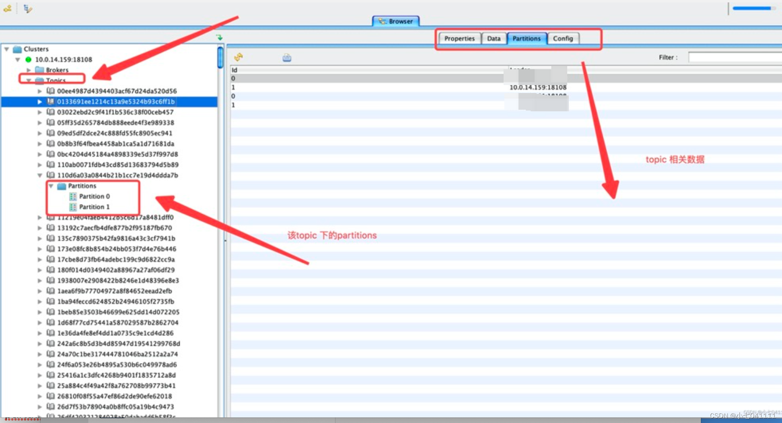
Task: Click the refresh icon in partitions toolbar
Action: (x=238, y=57)
